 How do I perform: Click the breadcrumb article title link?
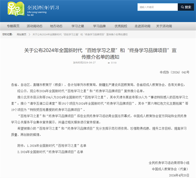(x=80, y=34)
